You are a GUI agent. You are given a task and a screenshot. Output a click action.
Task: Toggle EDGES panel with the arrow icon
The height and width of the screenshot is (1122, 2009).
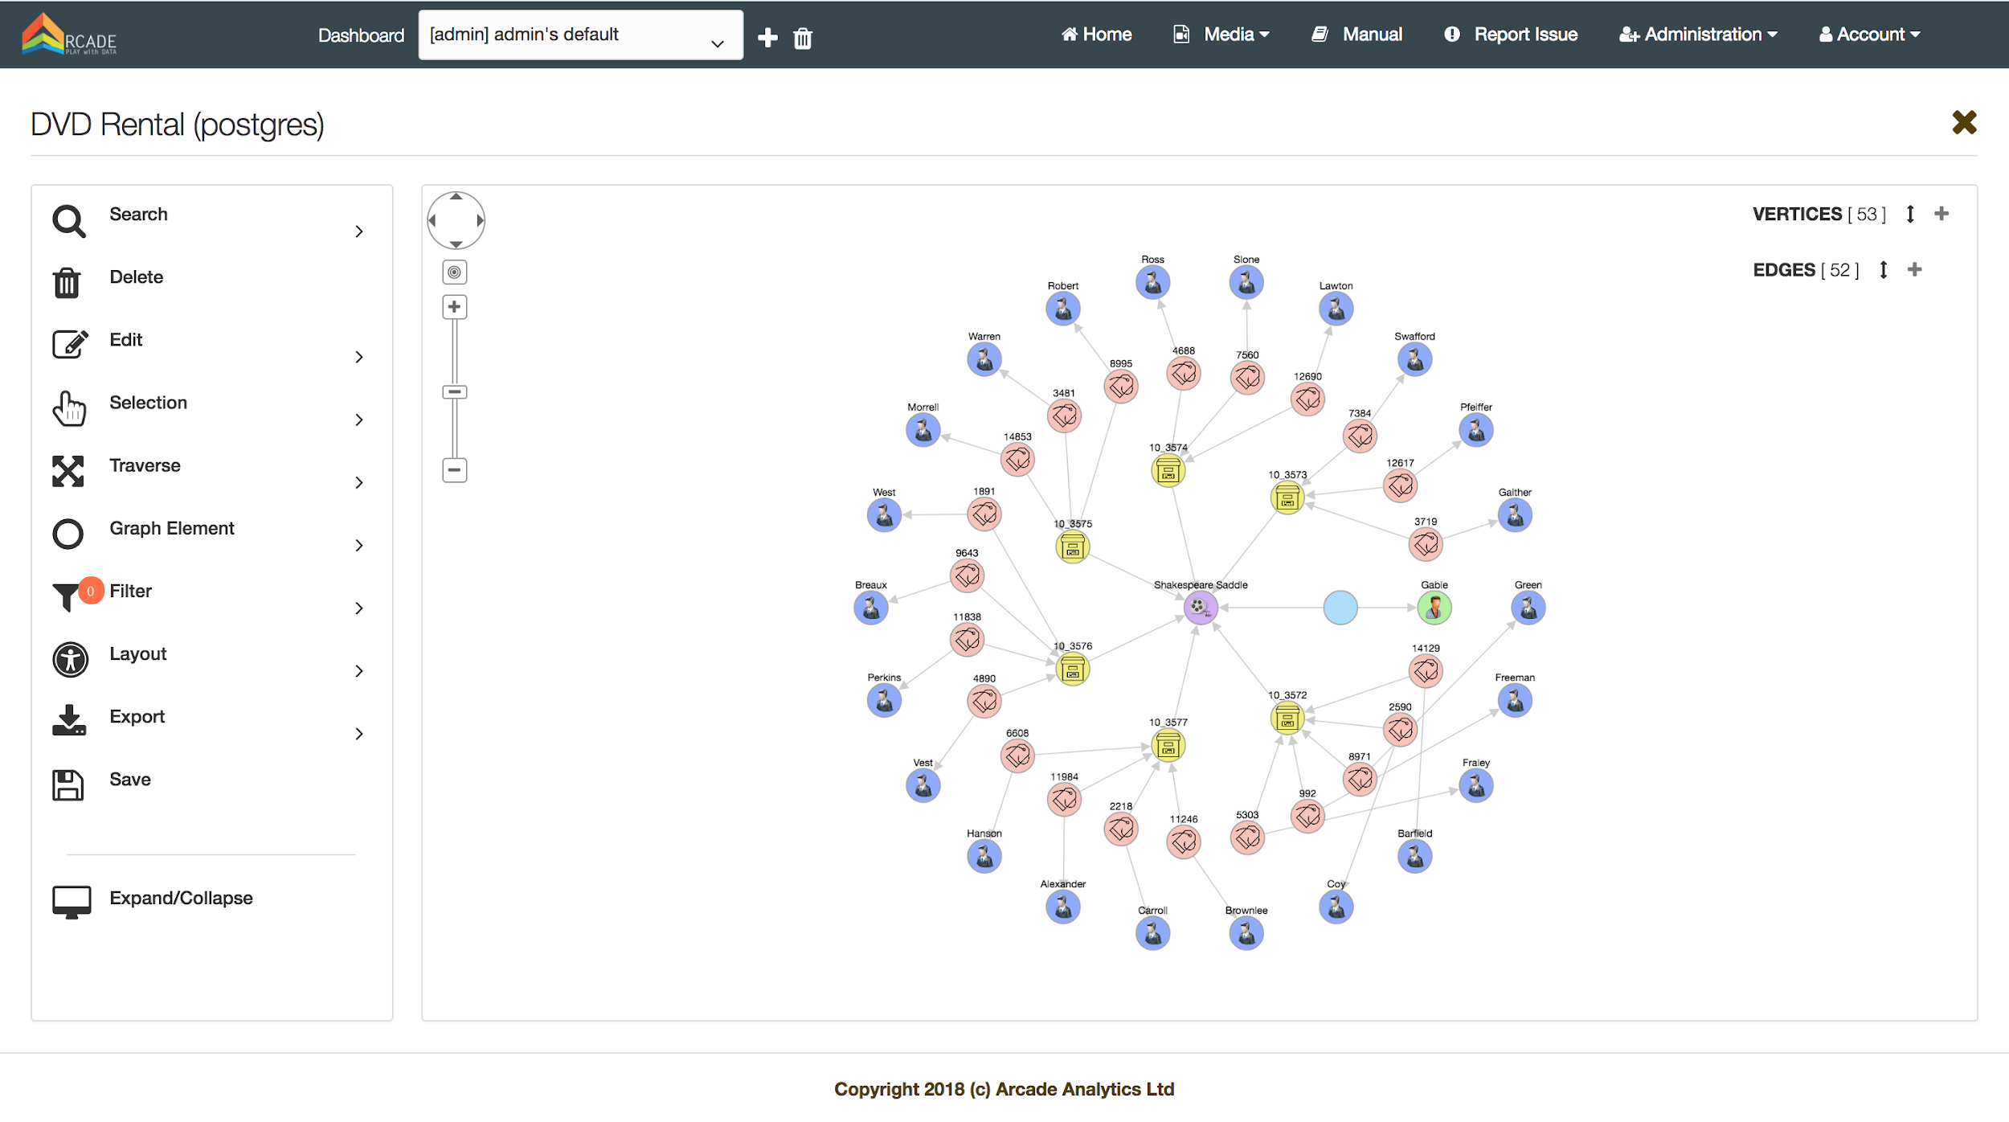1883,270
